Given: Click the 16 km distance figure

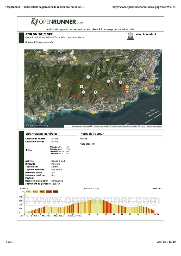Looking at the screenshot, I should tap(29, 150).
